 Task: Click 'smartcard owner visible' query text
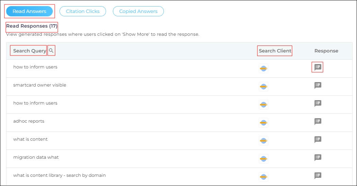pos(39,85)
